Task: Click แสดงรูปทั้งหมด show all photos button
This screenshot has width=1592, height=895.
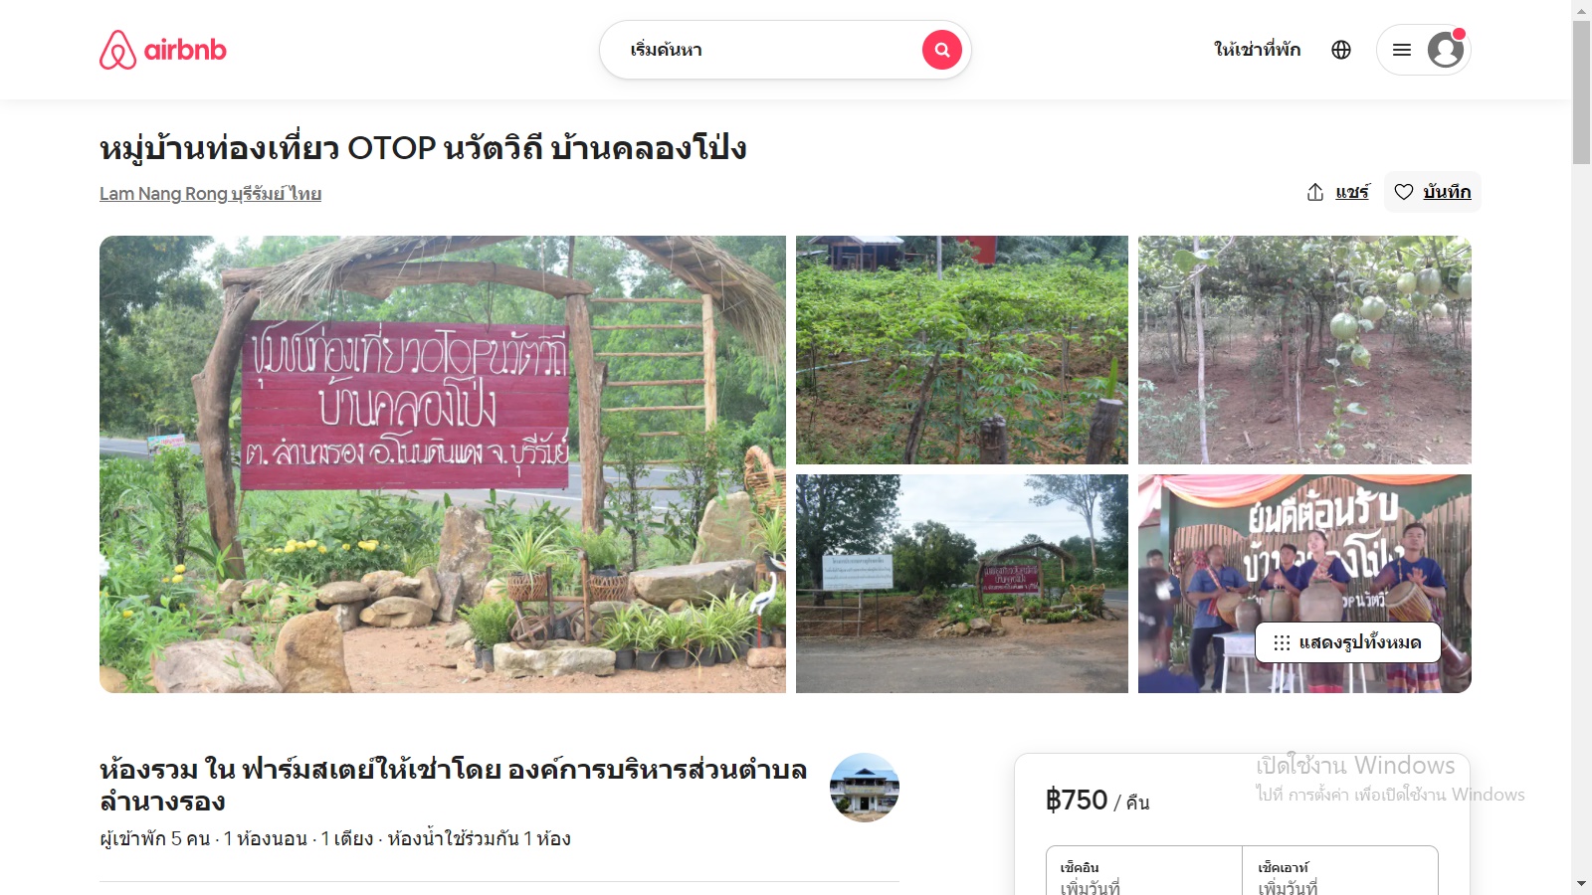Action: (1348, 642)
